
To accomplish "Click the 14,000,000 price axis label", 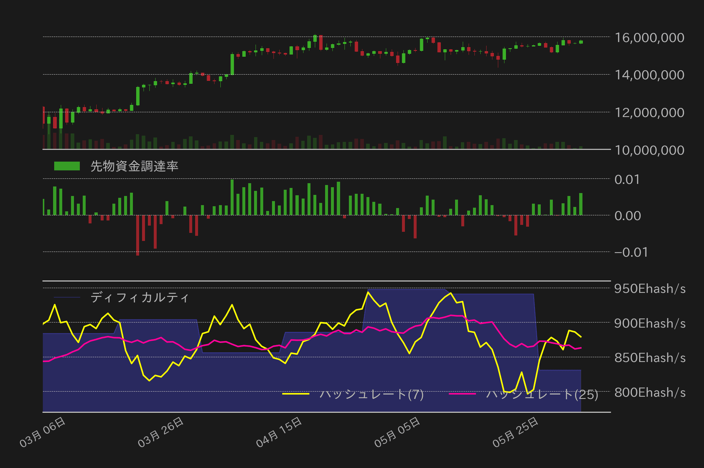I will [x=649, y=75].
